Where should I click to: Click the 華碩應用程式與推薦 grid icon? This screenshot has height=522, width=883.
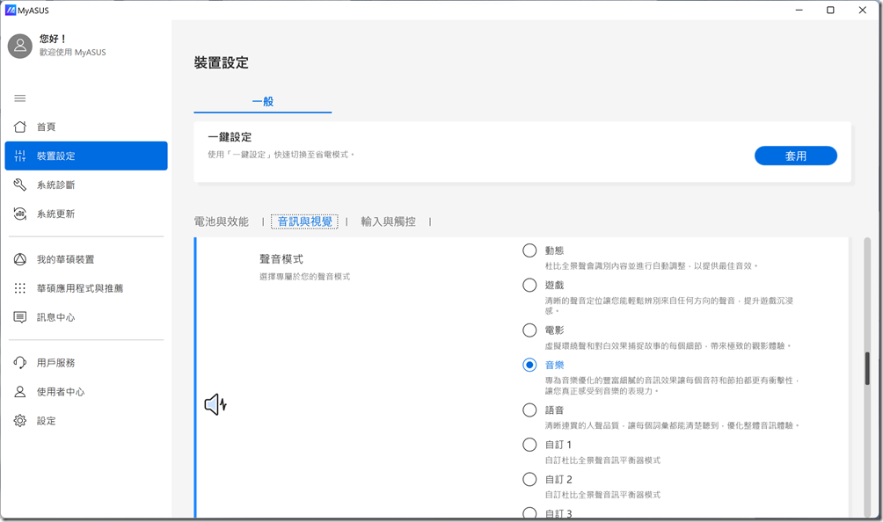pos(20,288)
